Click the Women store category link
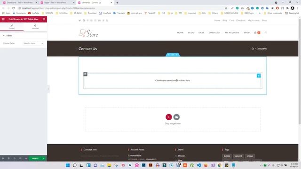 (182, 156)
